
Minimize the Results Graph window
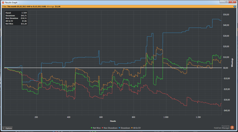point(222,2)
